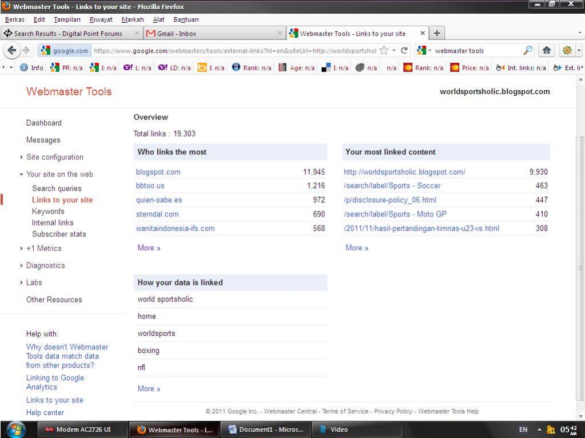Select the 'Total links : 19,303' text
Screen dimensions: 585x438
(x=165, y=134)
